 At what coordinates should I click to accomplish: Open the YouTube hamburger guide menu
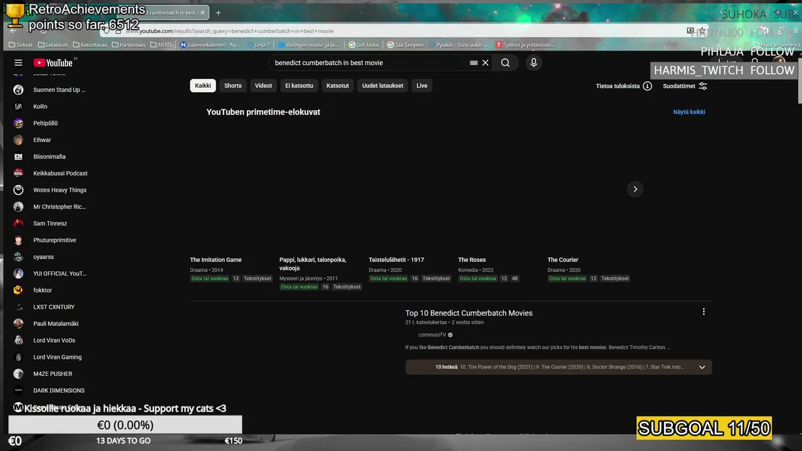(18, 63)
